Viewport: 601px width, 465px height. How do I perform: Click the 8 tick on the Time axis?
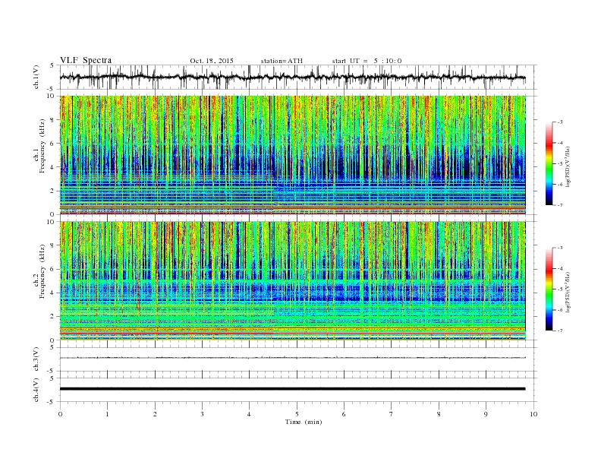tap(439, 414)
